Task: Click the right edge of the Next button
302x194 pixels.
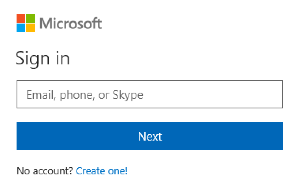Action: [280, 136]
